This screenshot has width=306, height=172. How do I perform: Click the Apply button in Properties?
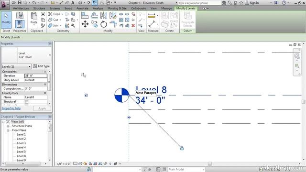[x=42, y=108]
